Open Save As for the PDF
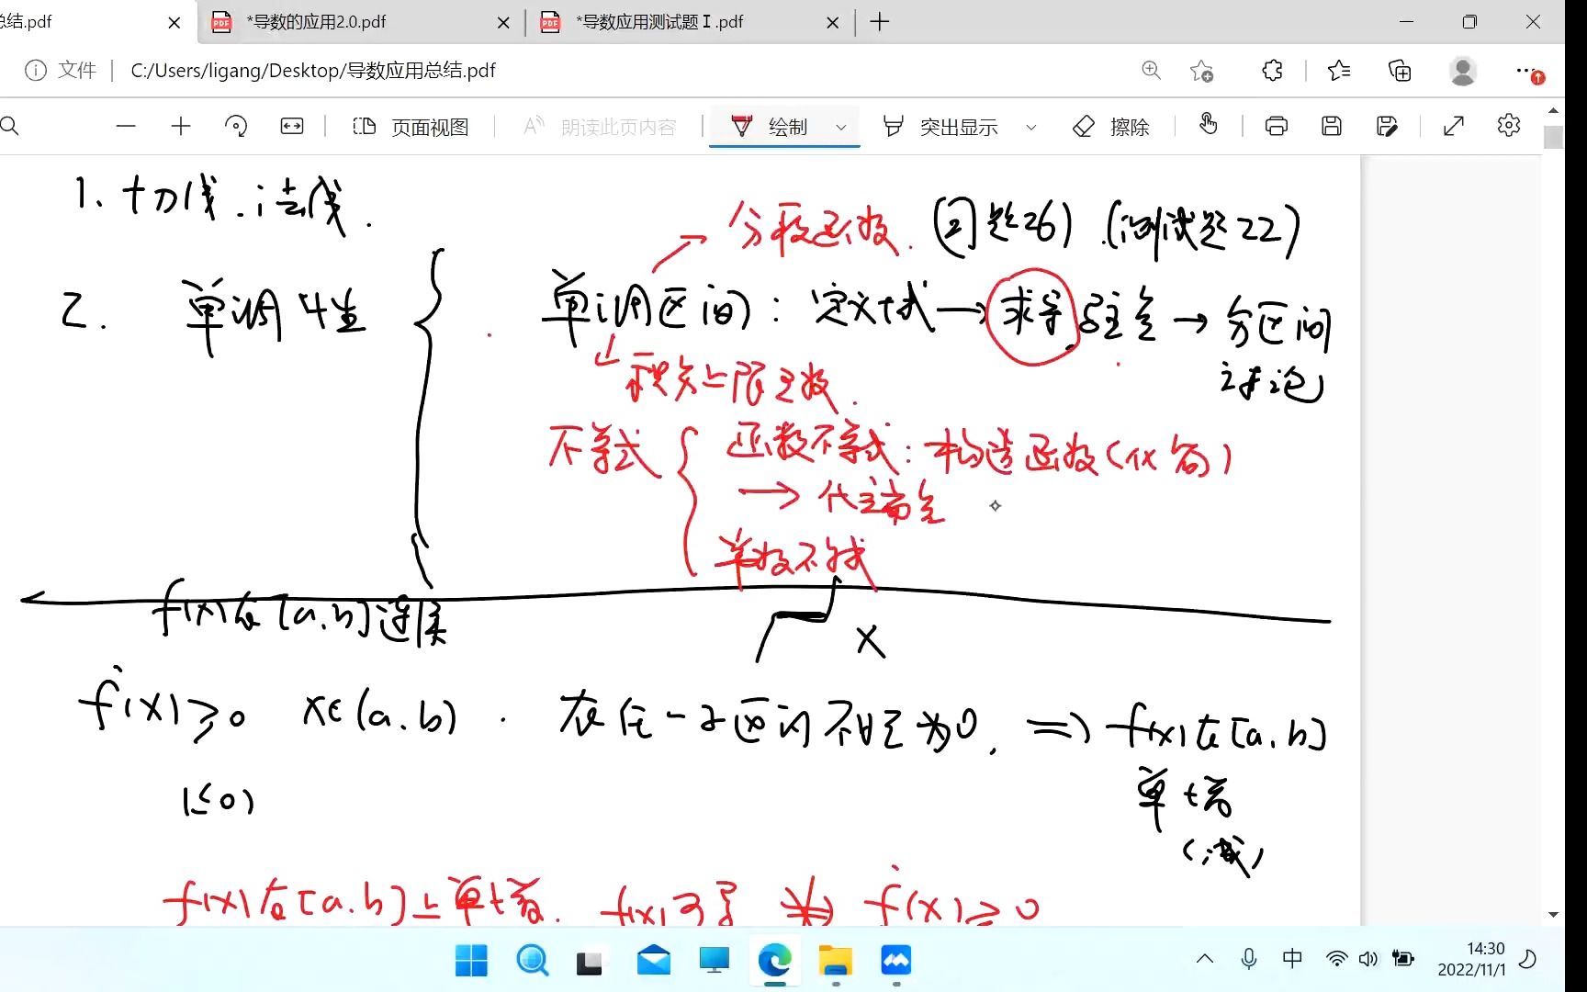Screen dimensions: 1587x992 (1387, 126)
